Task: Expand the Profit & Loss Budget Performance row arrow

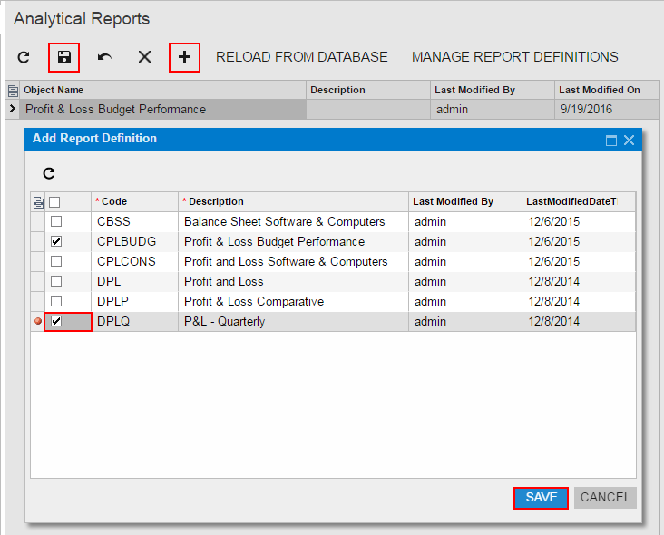Action: [12, 110]
